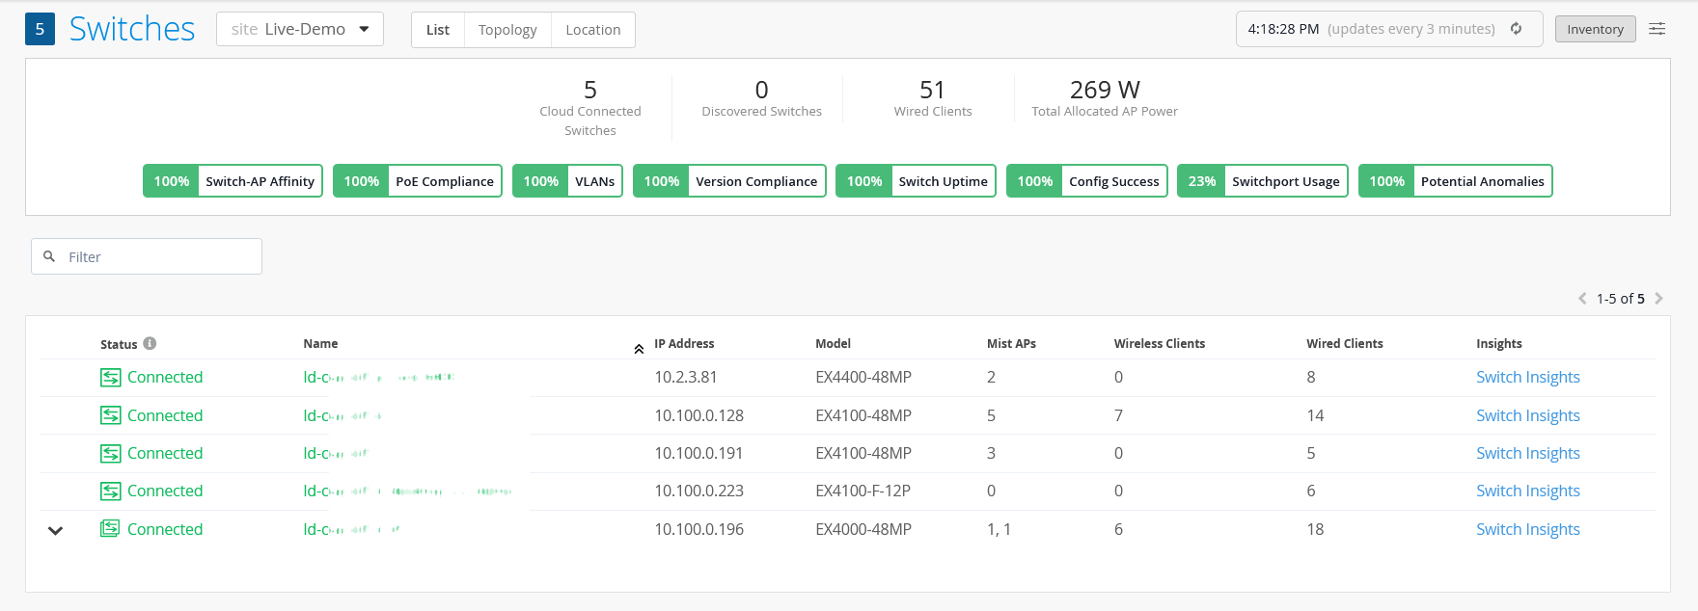The width and height of the screenshot is (1698, 611).
Task: Click the 5 Cloud Connected Switches stat
Action: pyautogui.click(x=590, y=108)
